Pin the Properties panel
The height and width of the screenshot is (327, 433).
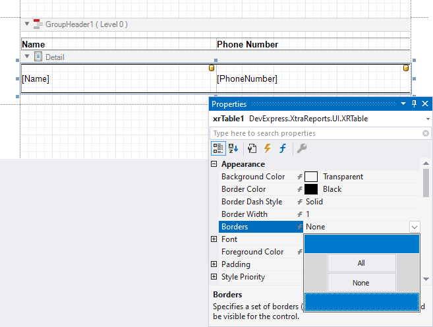[415, 104]
